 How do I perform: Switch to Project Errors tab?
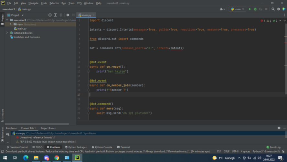point(48,128)
